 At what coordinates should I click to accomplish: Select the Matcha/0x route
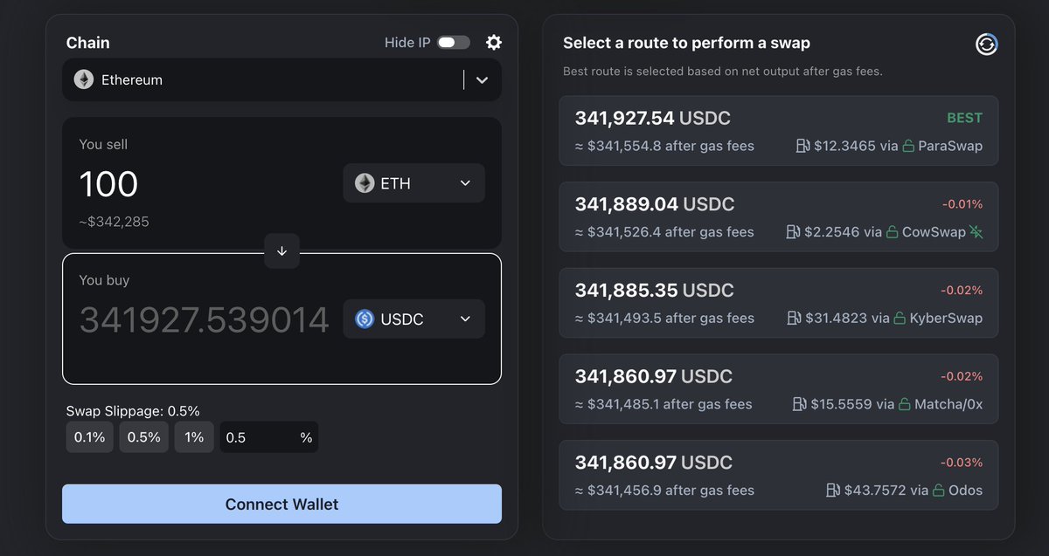[x=778, y=389]
